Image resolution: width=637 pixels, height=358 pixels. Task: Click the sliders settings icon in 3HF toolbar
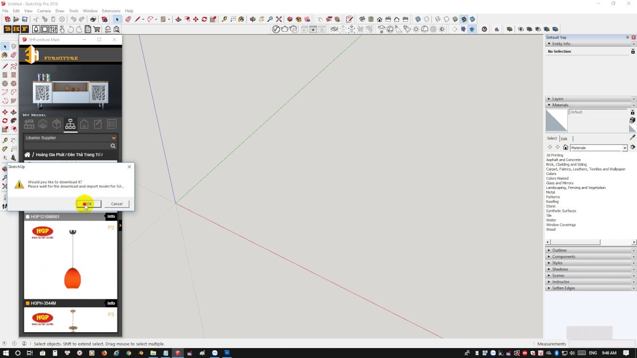point(53,29)
